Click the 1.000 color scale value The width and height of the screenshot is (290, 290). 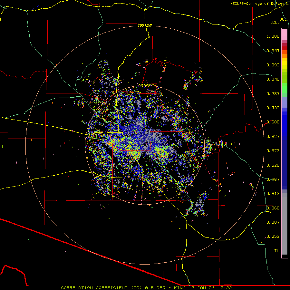click(x=273, y=36)
